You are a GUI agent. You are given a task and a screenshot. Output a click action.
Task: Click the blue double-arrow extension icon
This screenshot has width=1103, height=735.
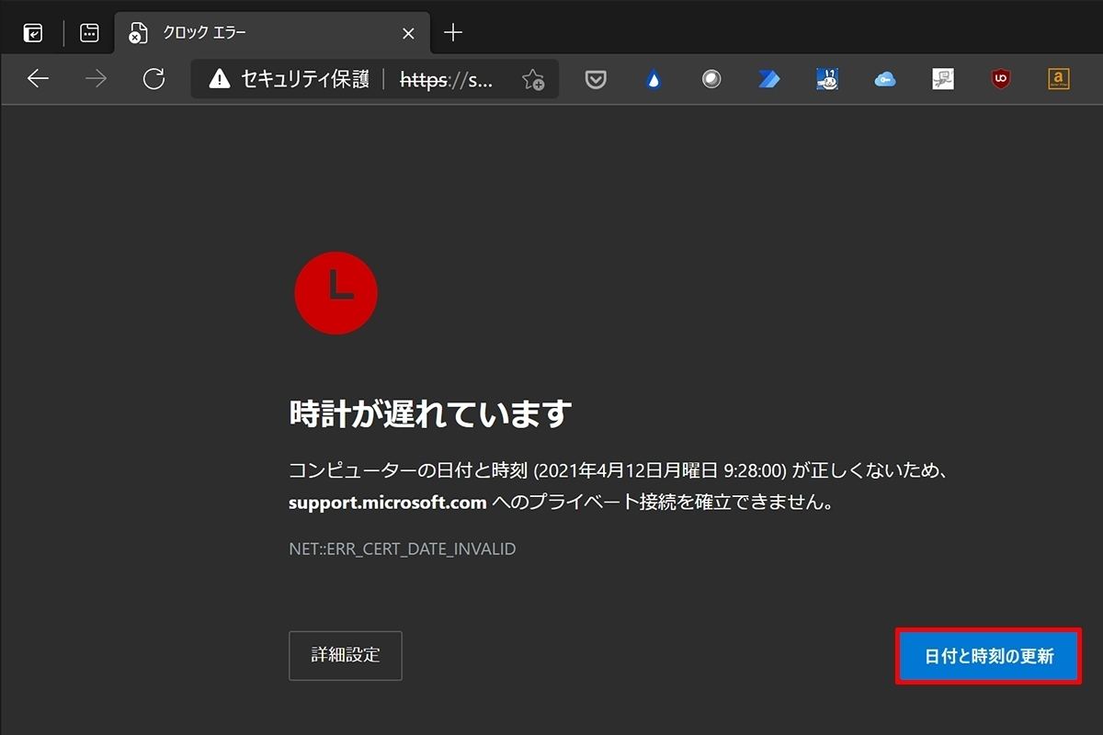coord(768,80)
